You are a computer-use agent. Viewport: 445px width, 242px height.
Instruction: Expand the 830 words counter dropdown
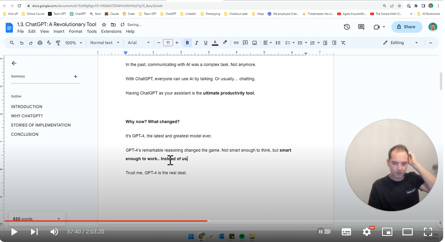(58, 219)
